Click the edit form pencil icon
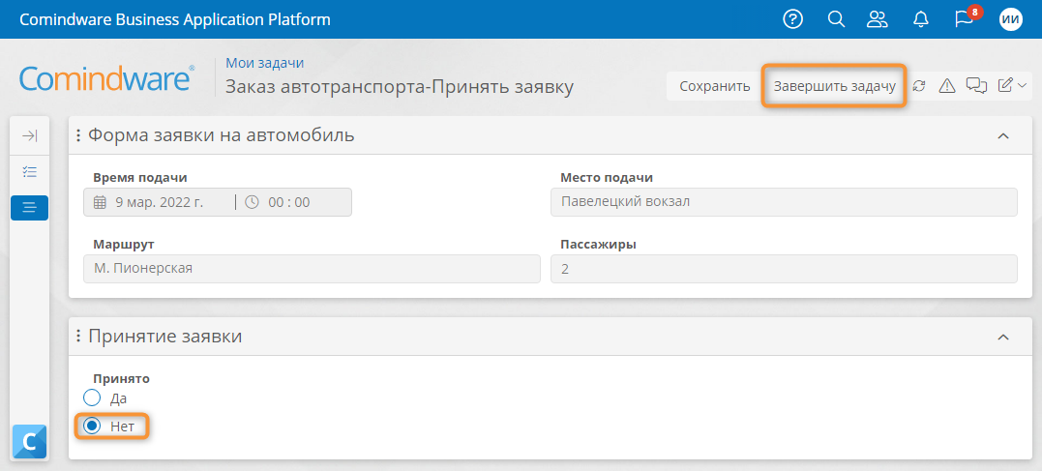Screen dimensions: 1042x471 click(x=1005, y=85)
